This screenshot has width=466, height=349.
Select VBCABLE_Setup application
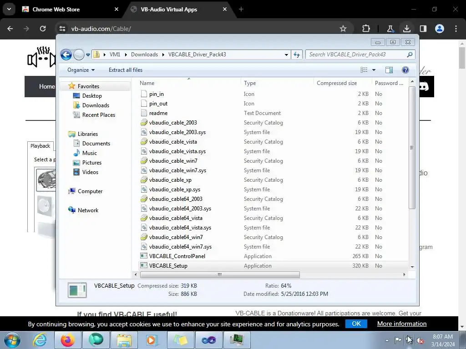168,266
